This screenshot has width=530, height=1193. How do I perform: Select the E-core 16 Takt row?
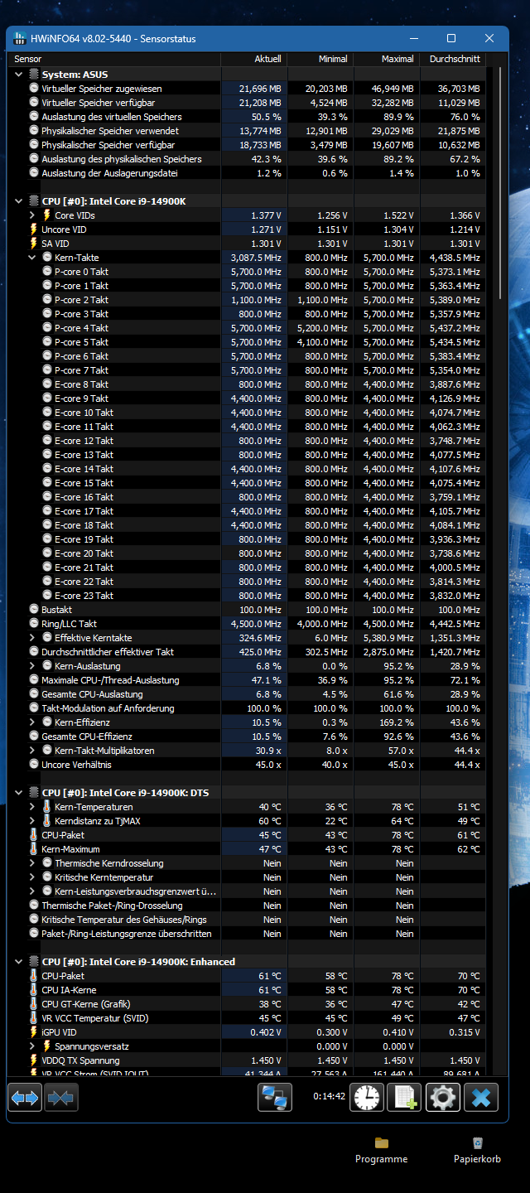click(248, 497)
